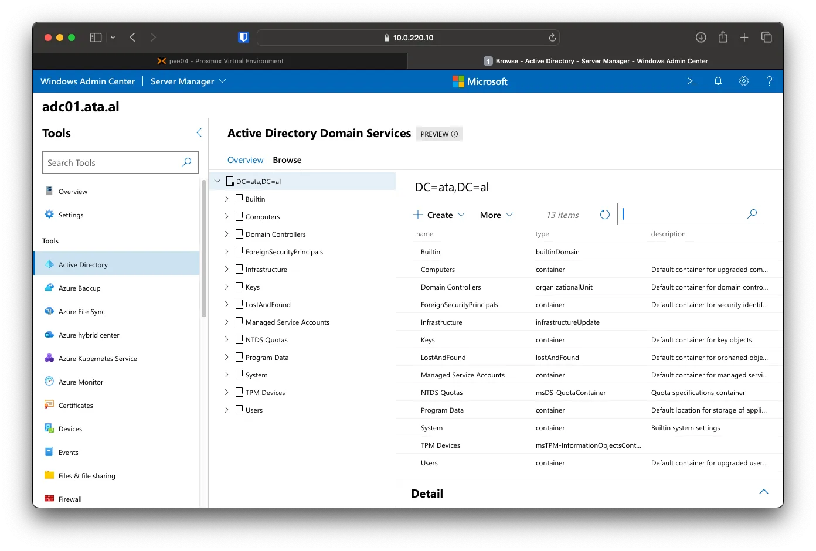Screen dimensions: 816x551
Task: Select Program Data tree item
Action: [267, 358]
